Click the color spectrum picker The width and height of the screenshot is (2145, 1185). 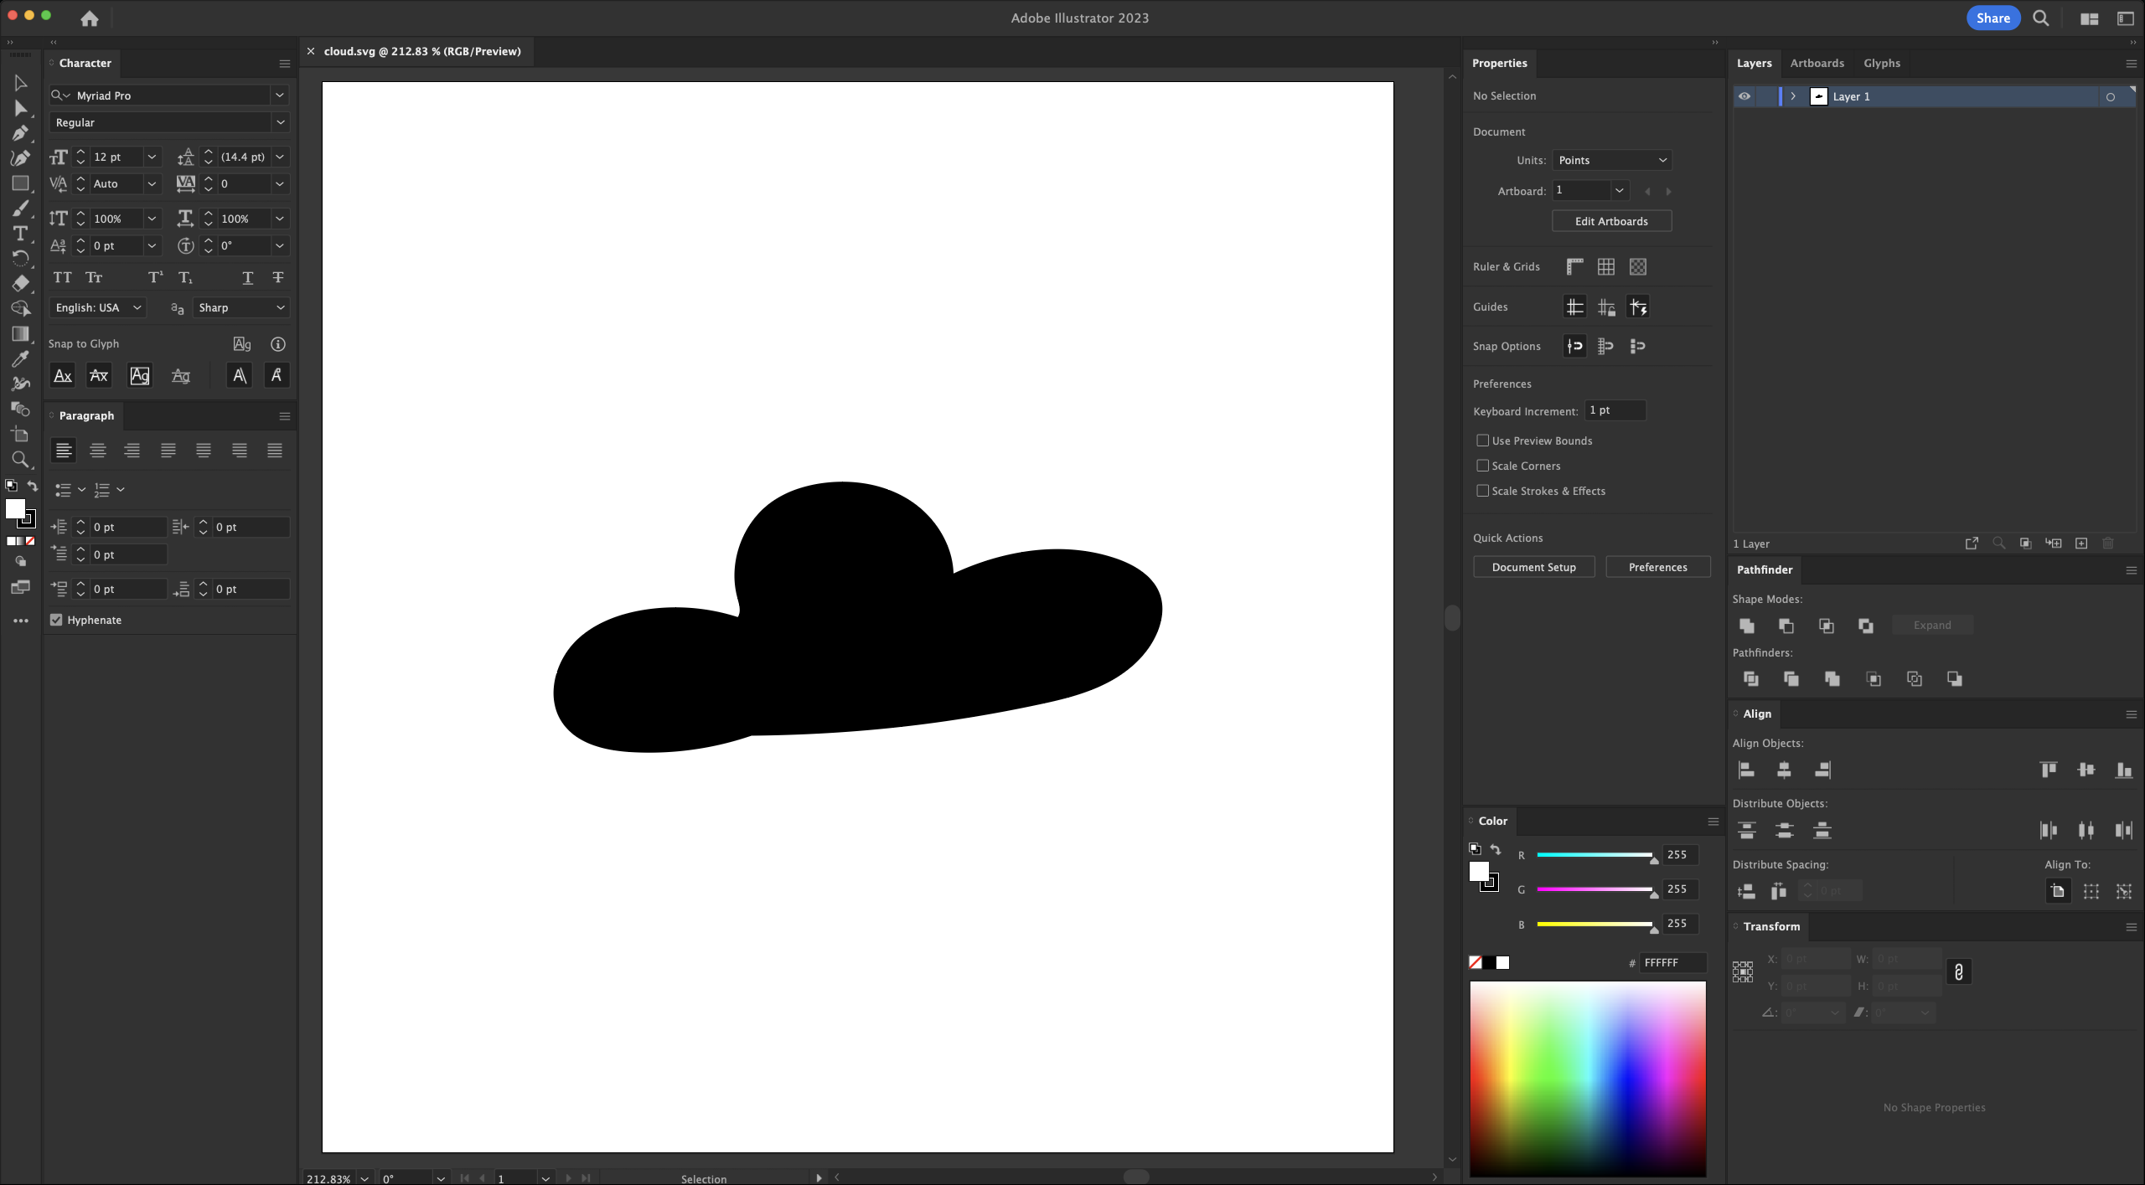(1587, 1078)
